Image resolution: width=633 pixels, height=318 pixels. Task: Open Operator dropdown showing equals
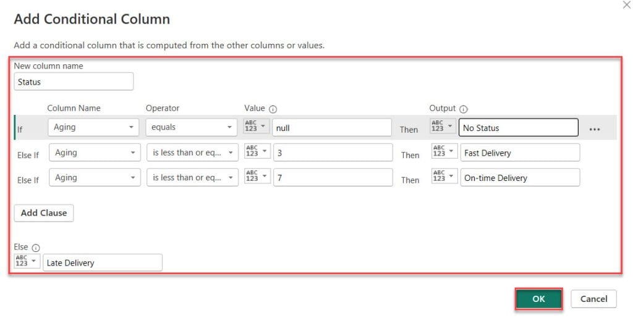pyautogui.click(x=192, y=127)
